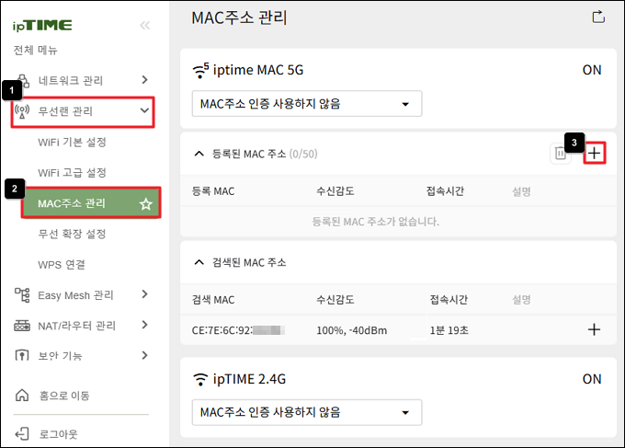
Task: Open WiFi 고급 설정 menu item
Action: tap(72, 173)
